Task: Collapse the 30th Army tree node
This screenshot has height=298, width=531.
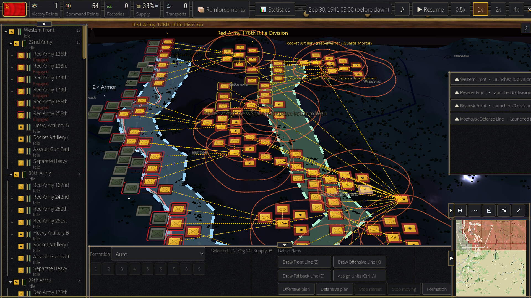Action: 11,175
